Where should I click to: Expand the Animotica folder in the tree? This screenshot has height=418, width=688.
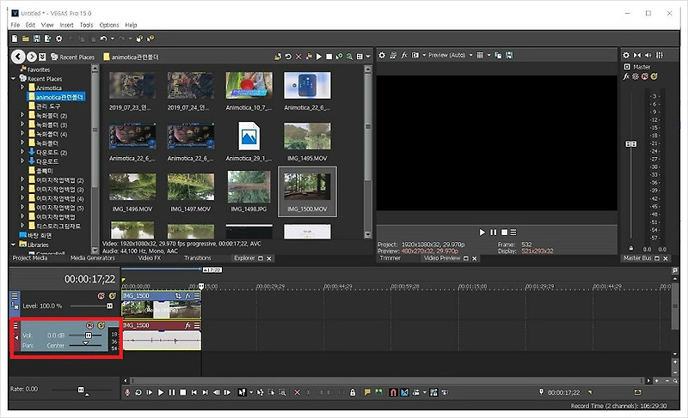click(22, 88)
